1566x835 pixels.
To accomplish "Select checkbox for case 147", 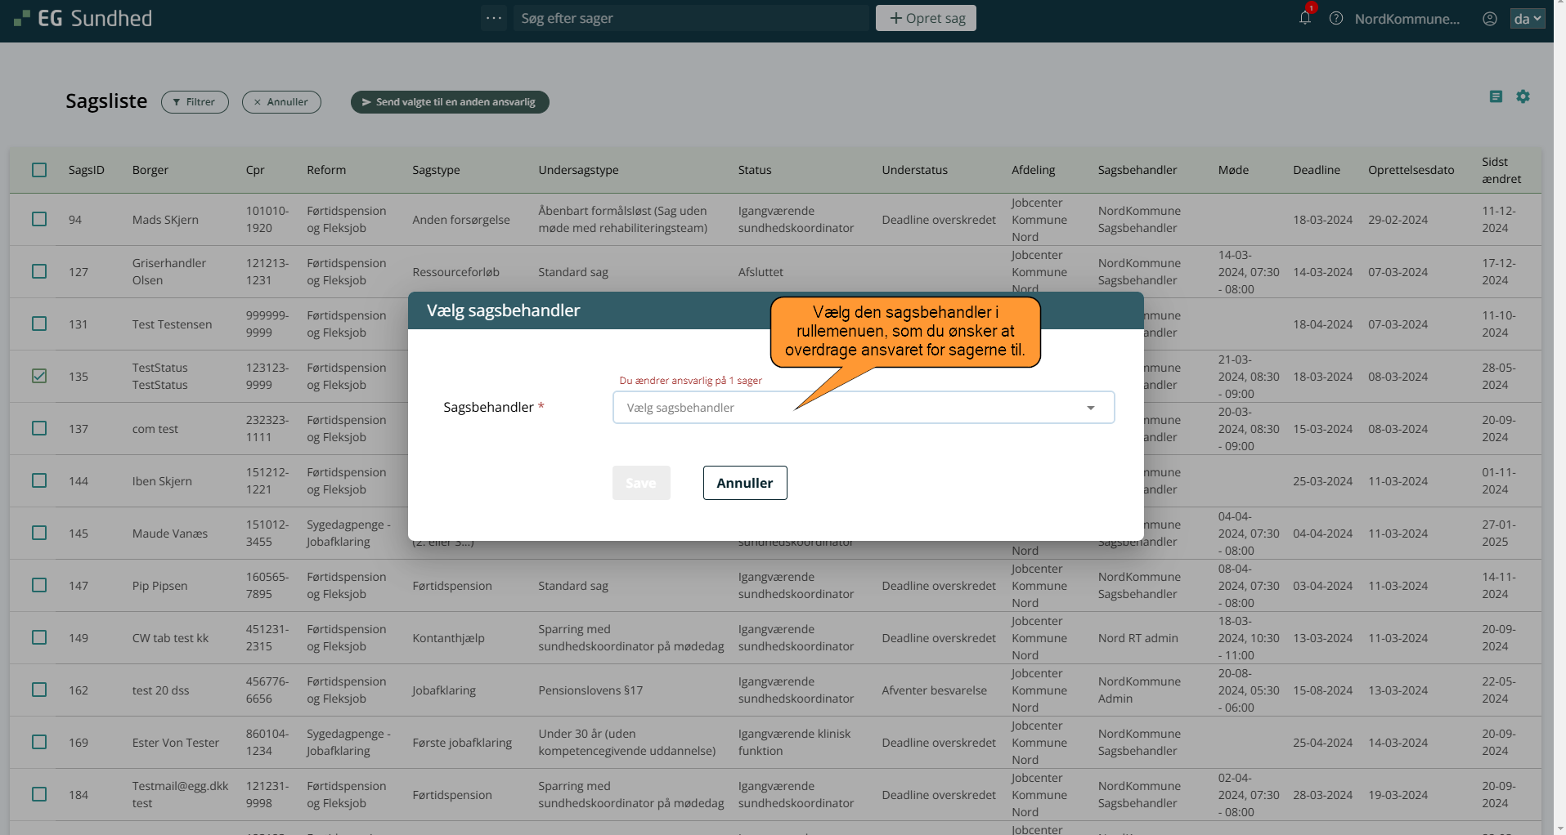I will pyautogui.click(x=39, y=585).
